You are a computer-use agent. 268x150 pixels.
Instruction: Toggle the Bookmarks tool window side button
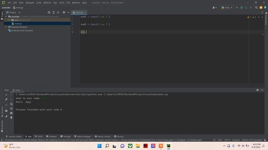(x=2, y=126)
